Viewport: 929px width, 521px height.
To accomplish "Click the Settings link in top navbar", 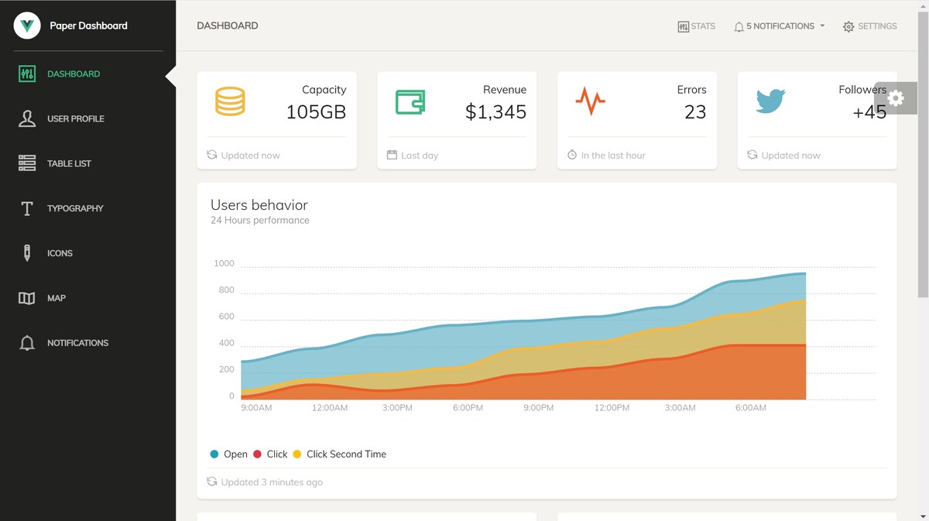I will [870, 26].
